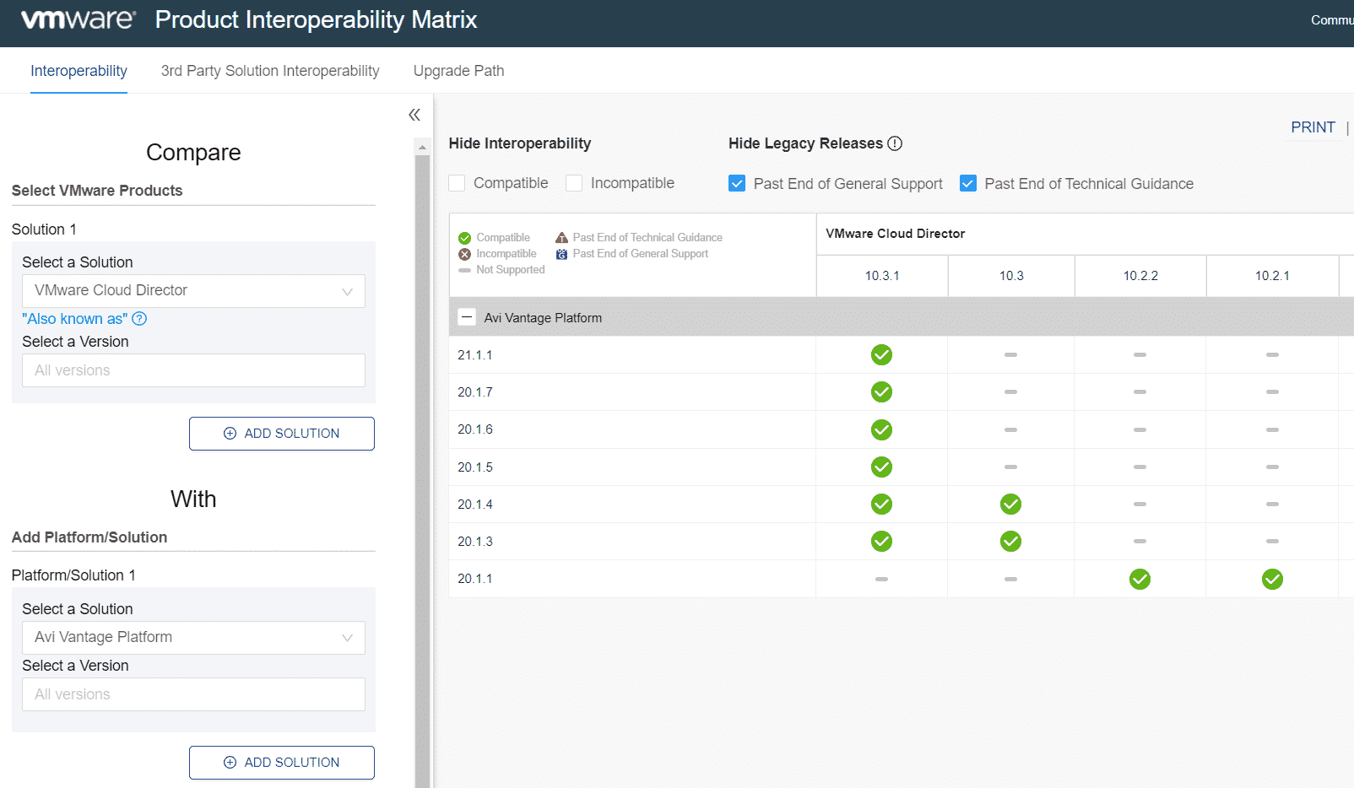Click the VMware logo
The width and height of the screenshot is (1354, 788).
pyautogui.click(x=78, y=19)
